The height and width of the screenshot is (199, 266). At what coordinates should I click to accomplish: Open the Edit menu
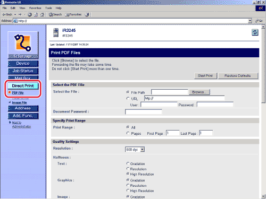pos(13,8)
